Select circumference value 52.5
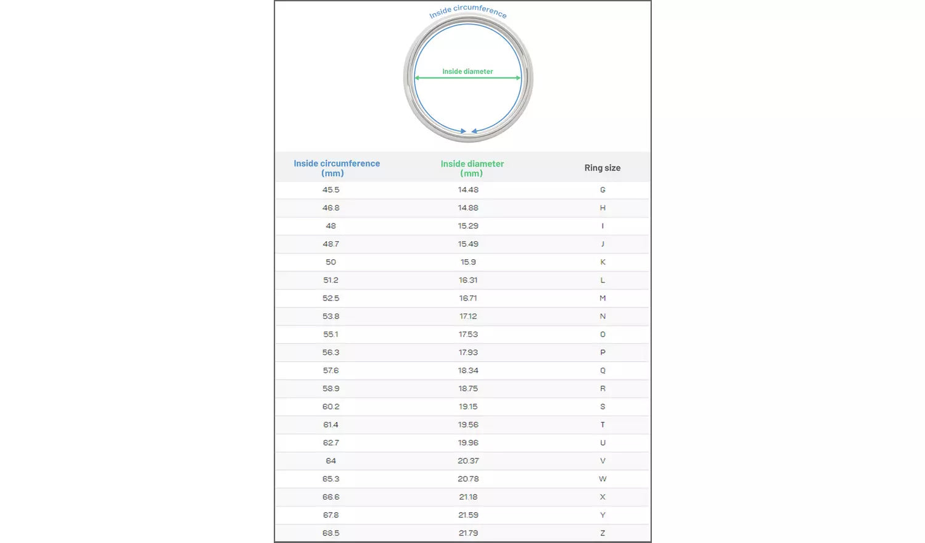 point(331,298)
